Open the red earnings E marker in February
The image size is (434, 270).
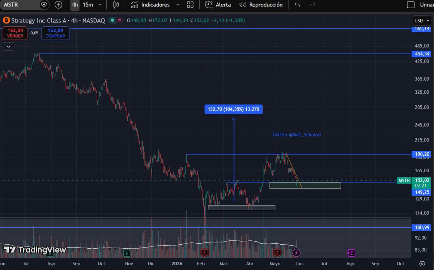(x=205, y=253)
